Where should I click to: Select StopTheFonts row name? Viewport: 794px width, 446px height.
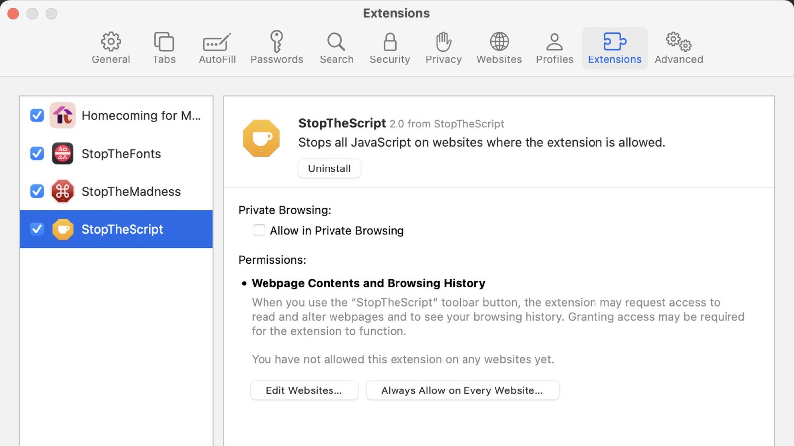pos(122,154)
